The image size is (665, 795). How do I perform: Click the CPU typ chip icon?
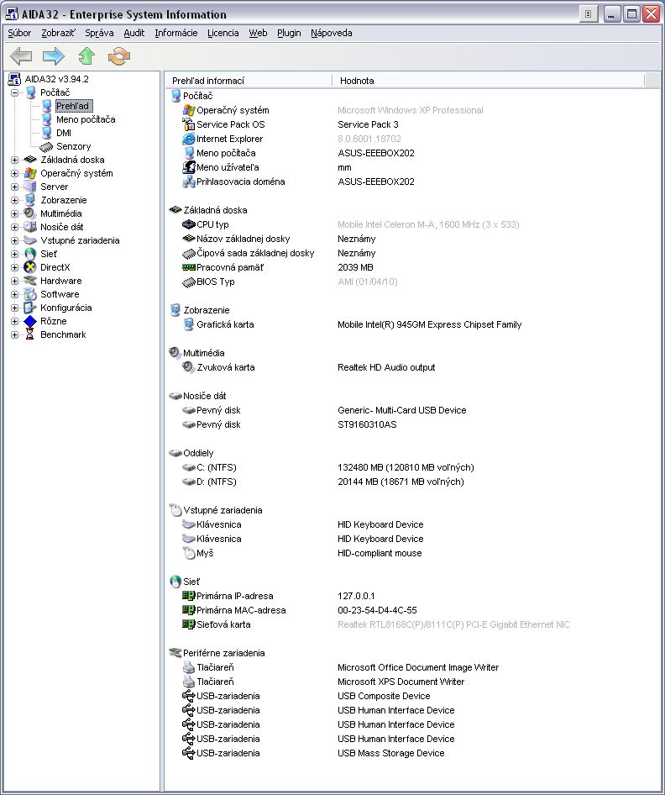click(x=189, y=224)
